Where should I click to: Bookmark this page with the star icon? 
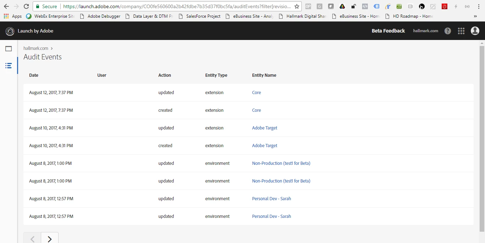297,6
